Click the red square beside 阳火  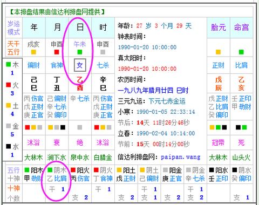73,170
